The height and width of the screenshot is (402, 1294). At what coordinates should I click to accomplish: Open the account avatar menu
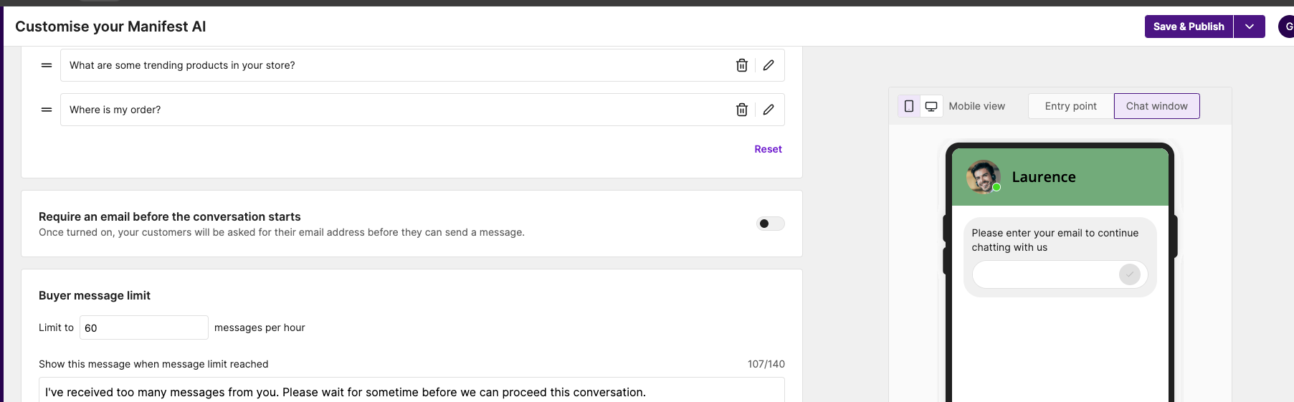(x=1287, y=27)
